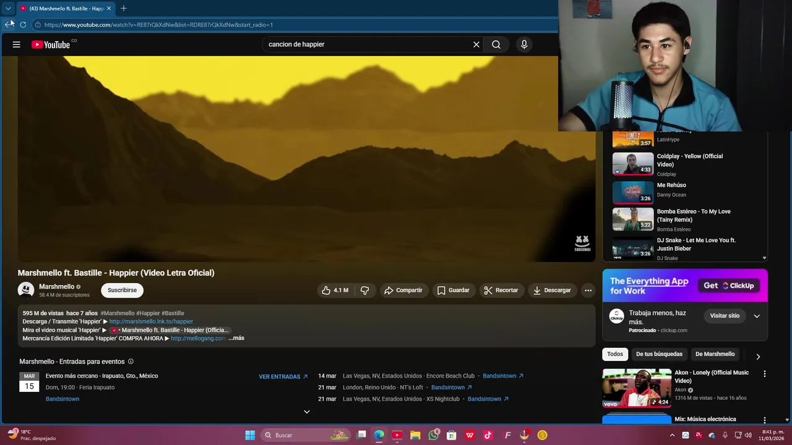Open TikTok from the taskbar
This screenshot has height=445, width=792.
(x=488, y=435)
